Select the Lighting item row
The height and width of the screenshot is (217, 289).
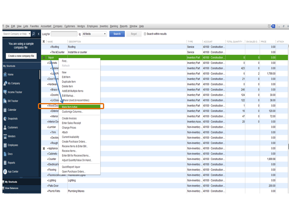point(164,180)
